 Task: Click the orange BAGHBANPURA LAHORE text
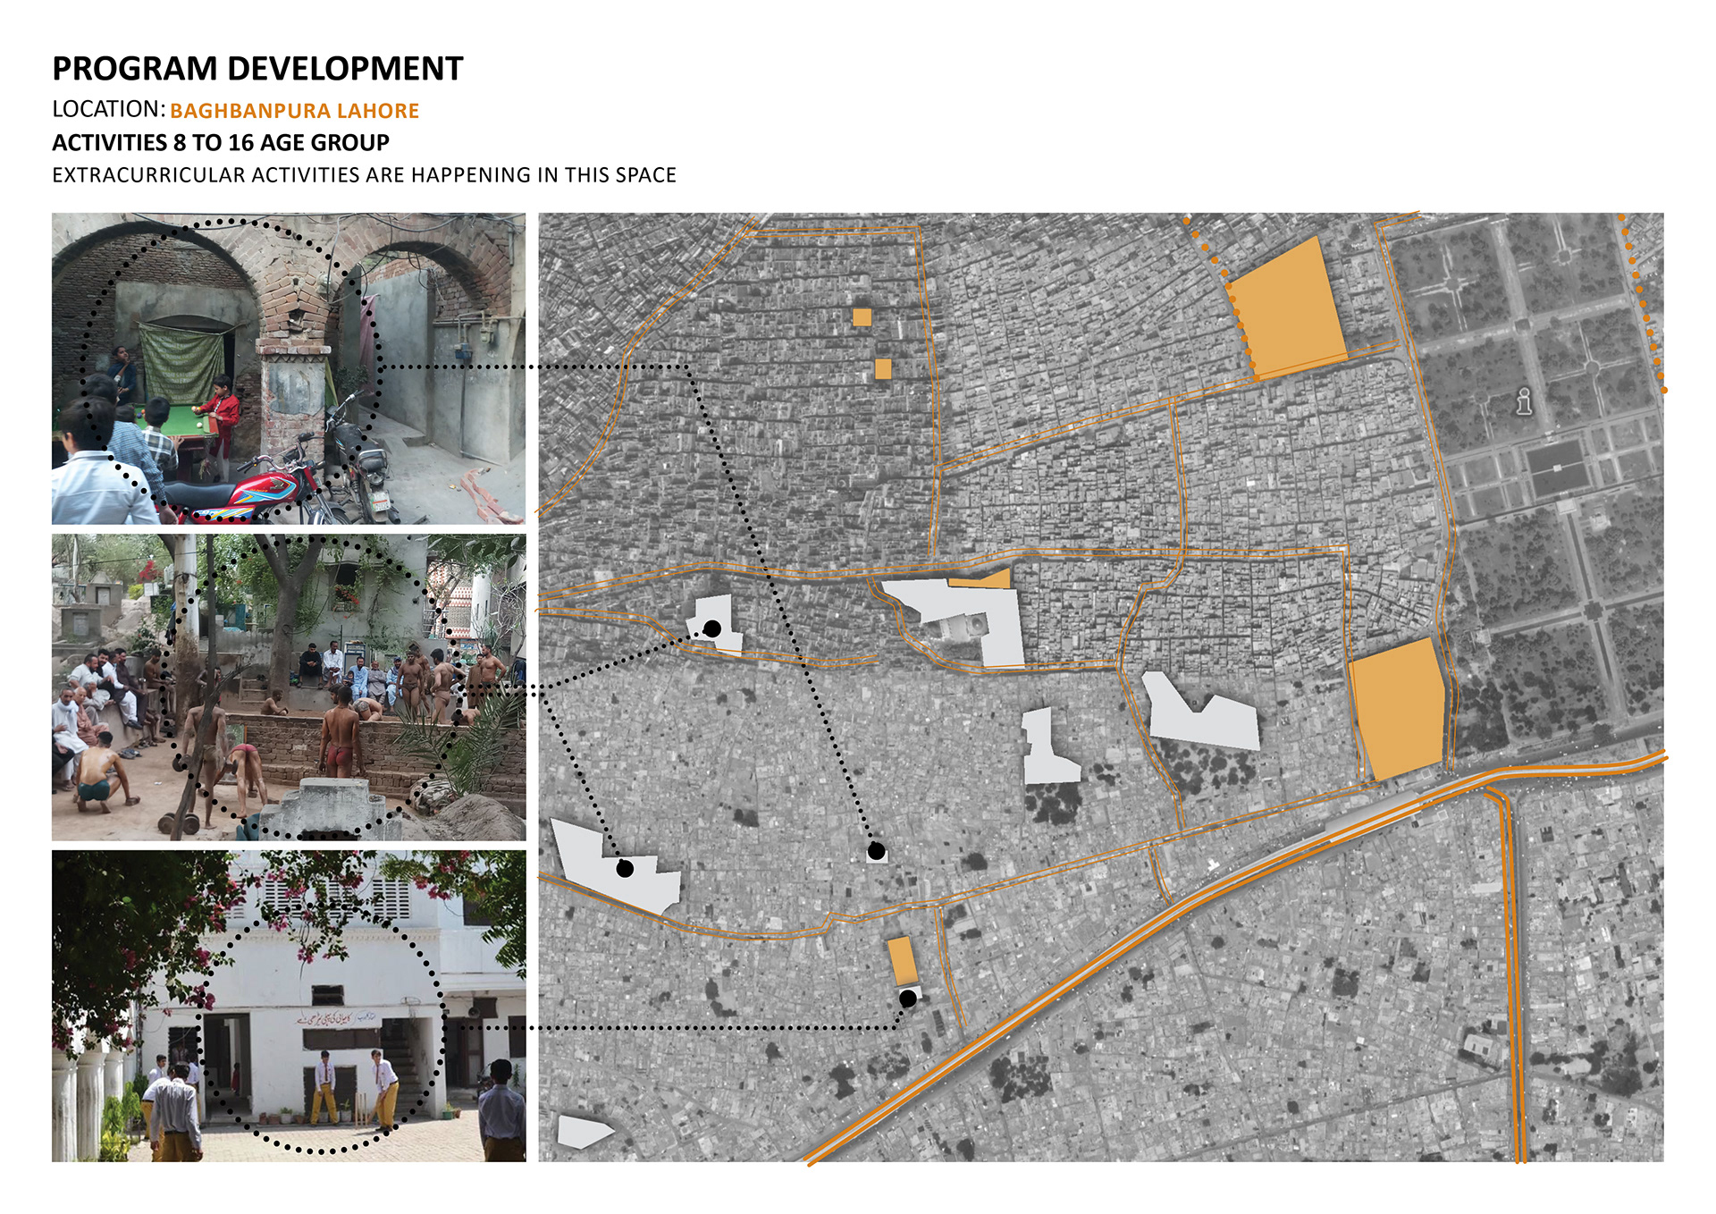(x=294, y=111)
